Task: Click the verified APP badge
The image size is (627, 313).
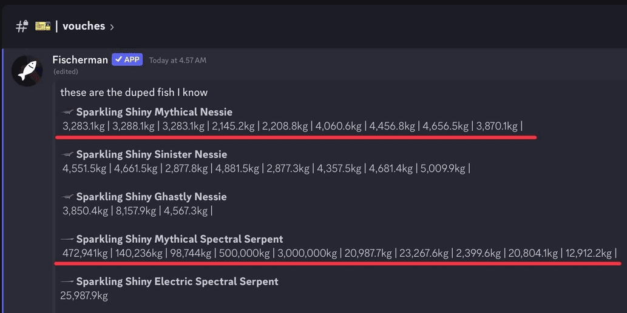Action: tap(127, 60)
